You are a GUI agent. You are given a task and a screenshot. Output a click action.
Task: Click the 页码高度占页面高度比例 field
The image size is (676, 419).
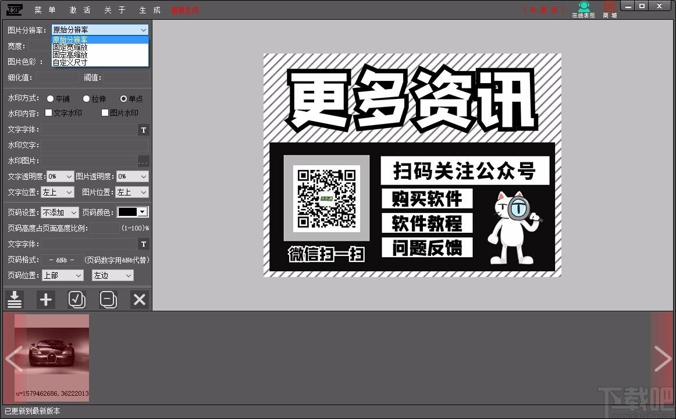click(104, 228)
